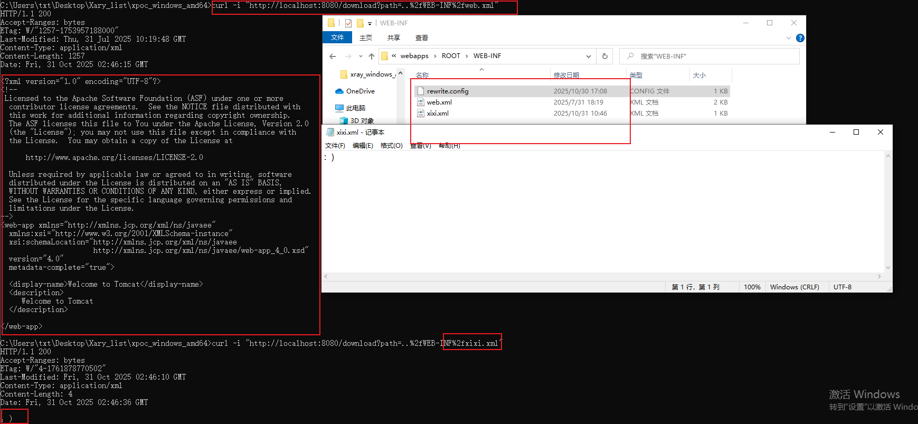Image resolution: width=918 pixels, height=424 pixels.
Task: Open Notepad 格式(O) menu
Action: tap(392, 146)
